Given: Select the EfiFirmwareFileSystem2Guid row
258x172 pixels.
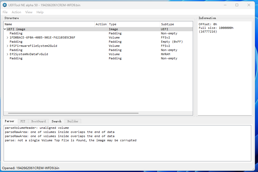Looking at the screenshot, I should 98,46.
